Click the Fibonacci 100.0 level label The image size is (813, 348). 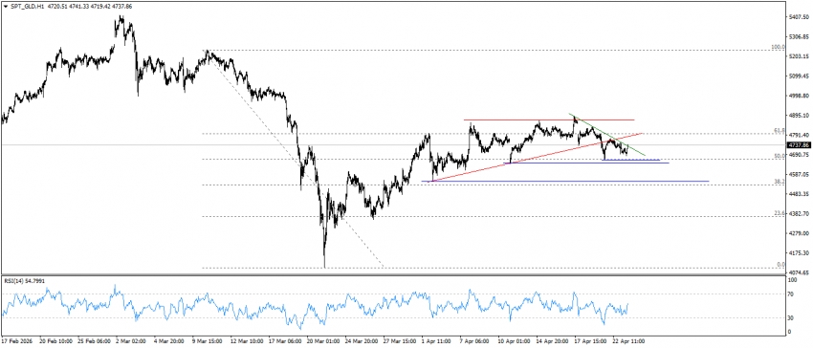tap(779, 47)
